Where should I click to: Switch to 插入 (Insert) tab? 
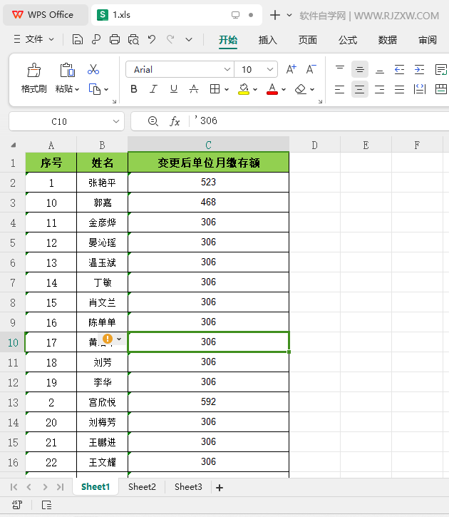267,40
